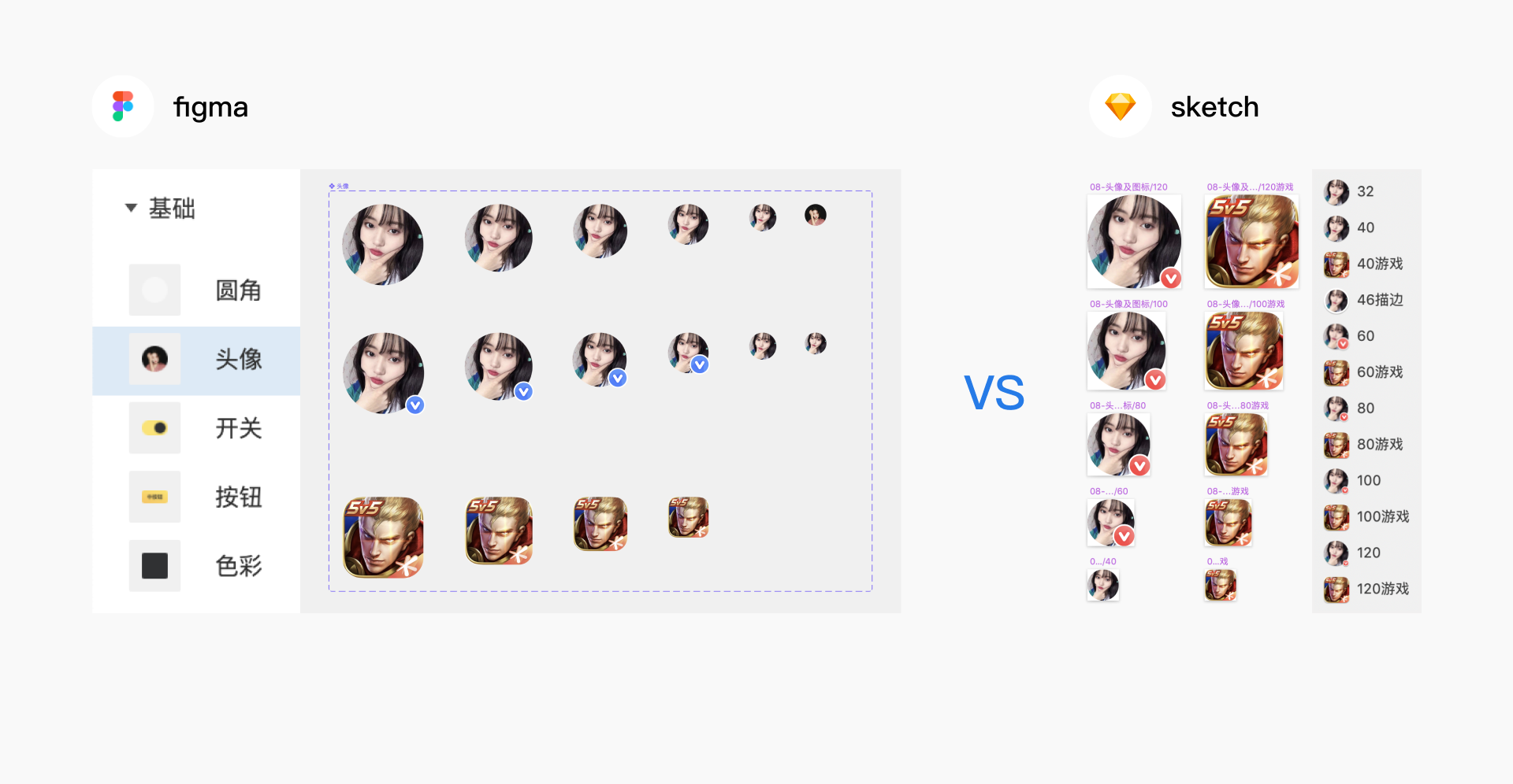Click the 头像 frame label above the dashed border

[x=339, y=187]
